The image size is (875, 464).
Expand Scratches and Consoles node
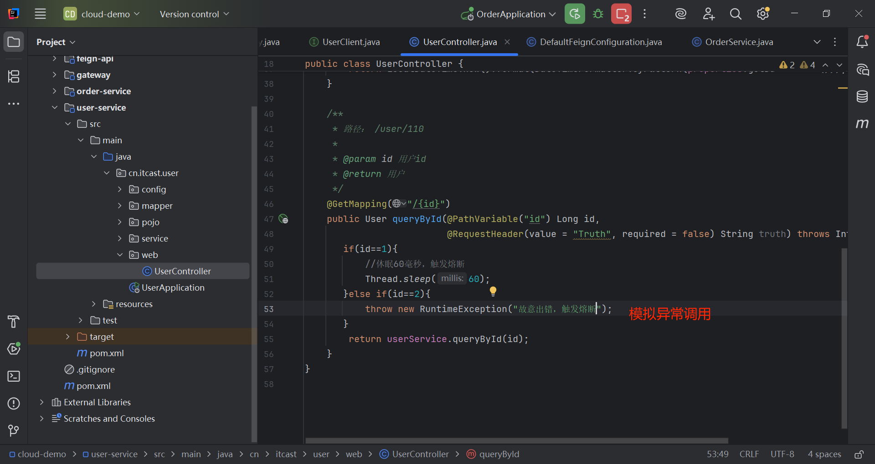(41, 419)
